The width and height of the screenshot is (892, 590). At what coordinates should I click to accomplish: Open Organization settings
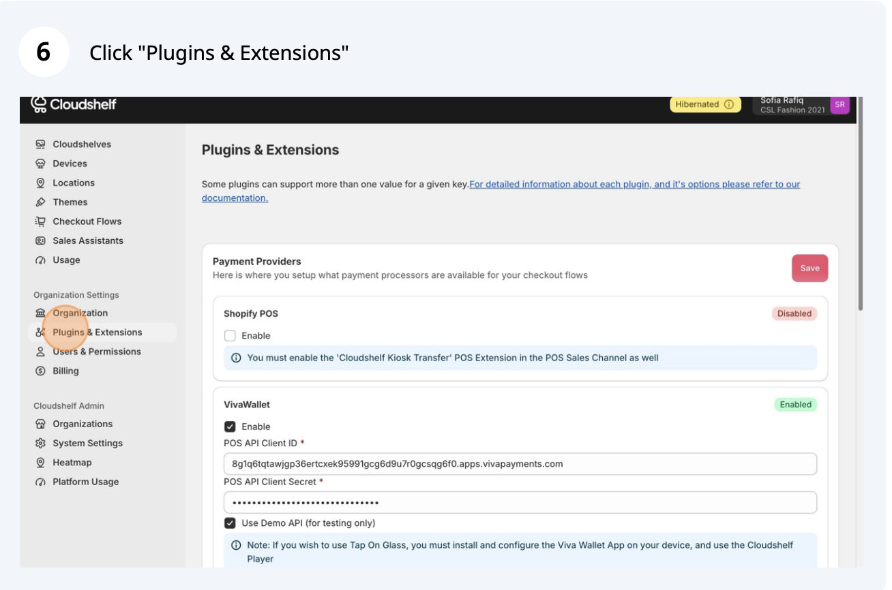click(80, 313)
